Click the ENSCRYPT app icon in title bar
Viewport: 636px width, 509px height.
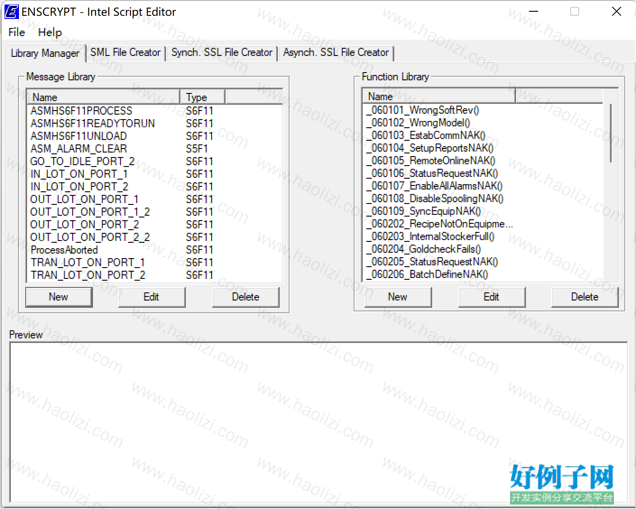(x=11, y=12)
